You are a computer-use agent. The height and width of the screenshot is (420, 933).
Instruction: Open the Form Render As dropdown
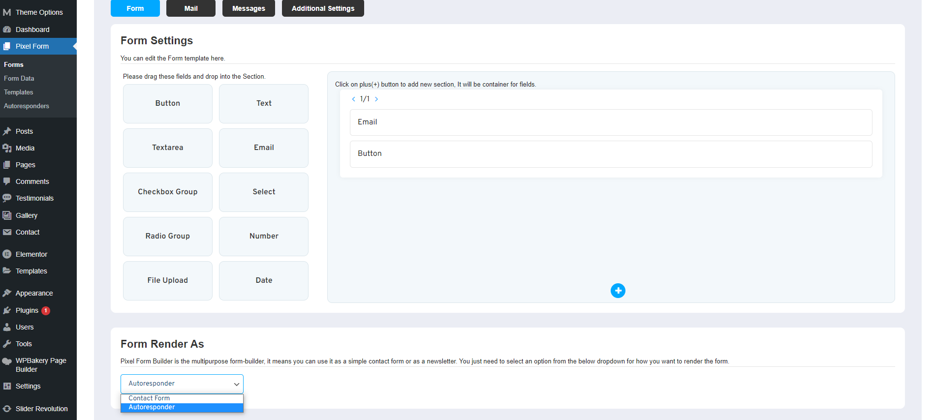coord(182,384)
